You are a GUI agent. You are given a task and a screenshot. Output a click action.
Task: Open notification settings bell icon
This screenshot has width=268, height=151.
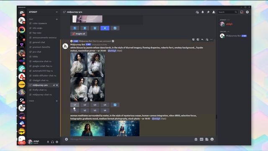pos(203,12)
